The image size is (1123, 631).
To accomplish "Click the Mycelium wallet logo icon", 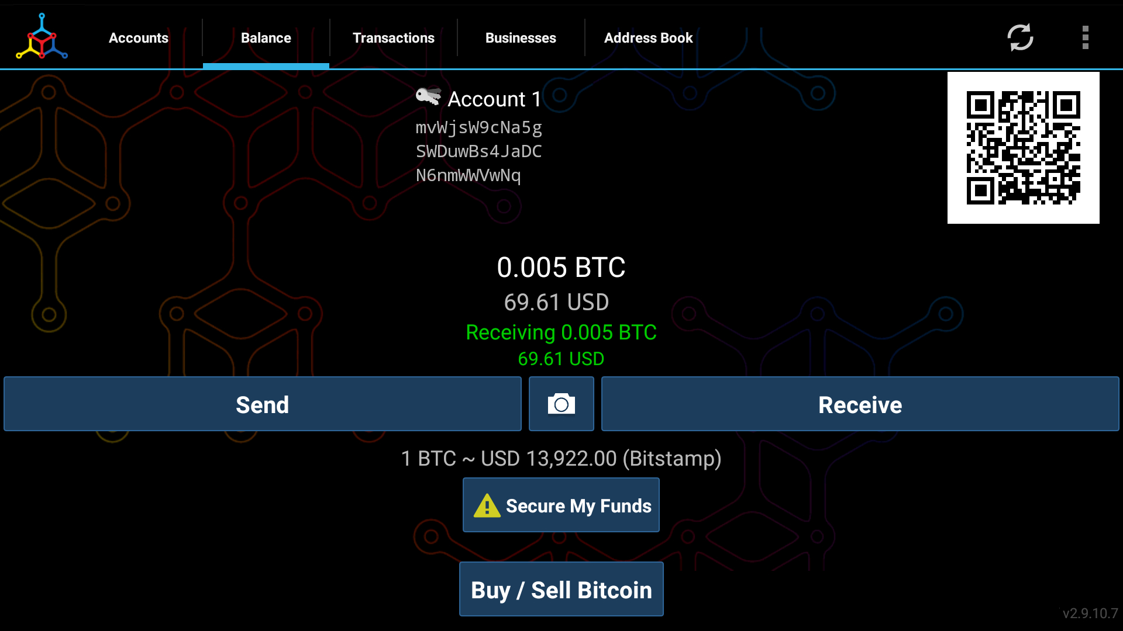I will tap(41, 37).
